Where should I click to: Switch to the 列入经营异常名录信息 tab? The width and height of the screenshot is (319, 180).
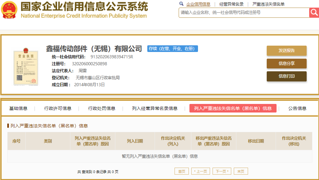click(x=155, y=108)
